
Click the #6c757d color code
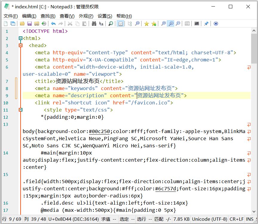tap(165, 189)
